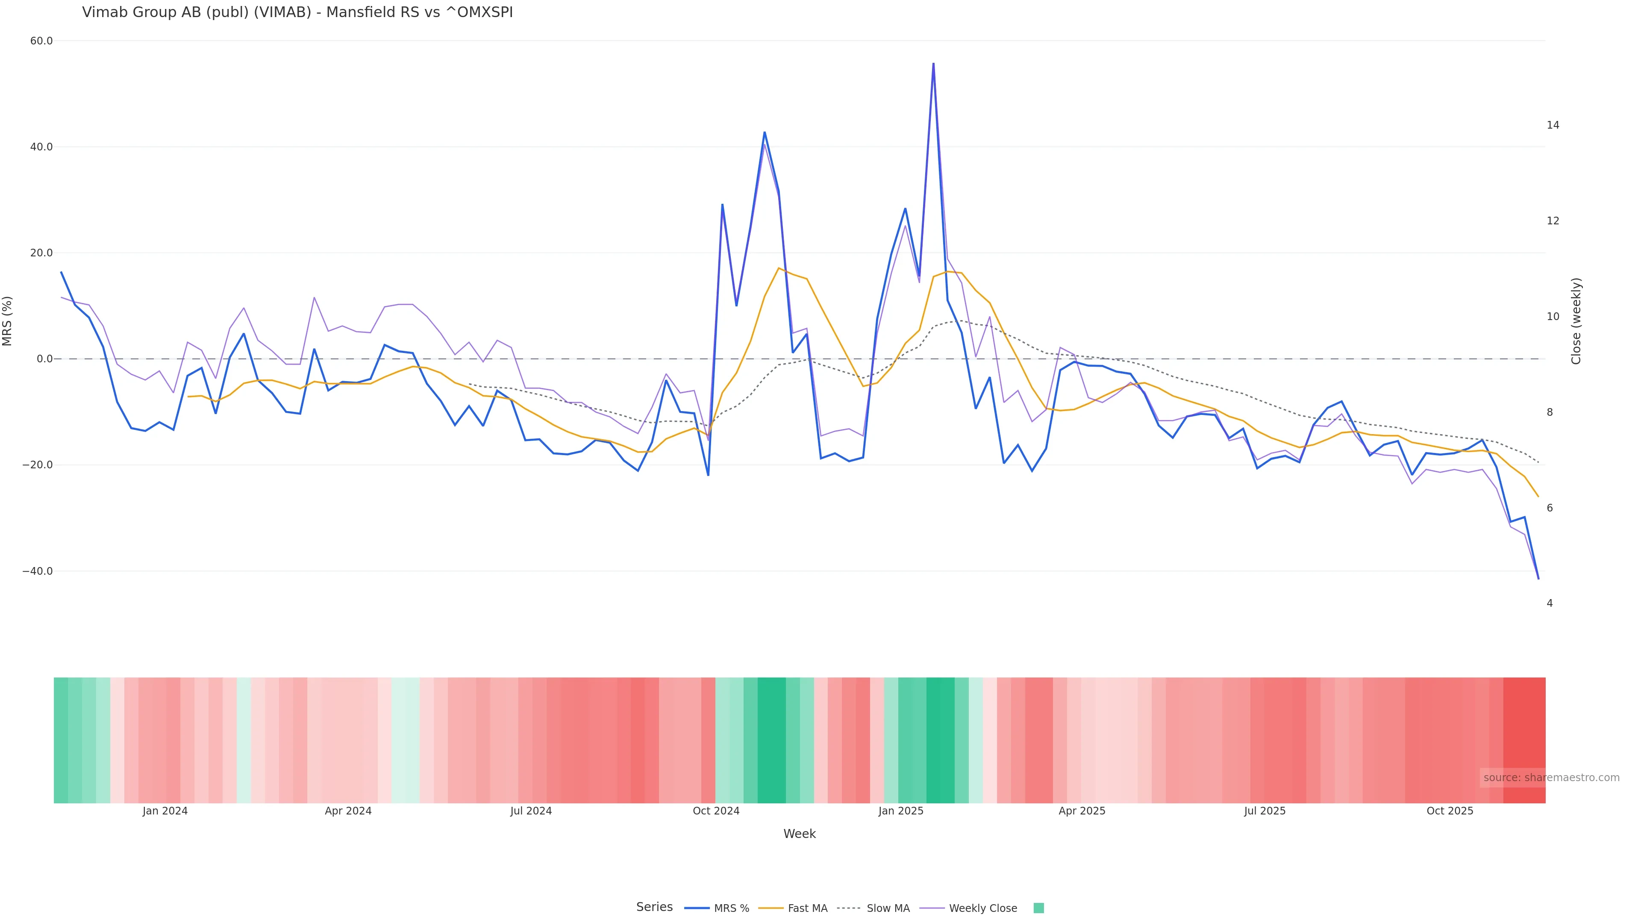Click the 60.0 tick on MRS axis
This screenshot has width=1641, height=923.
[x=41, y=41]
